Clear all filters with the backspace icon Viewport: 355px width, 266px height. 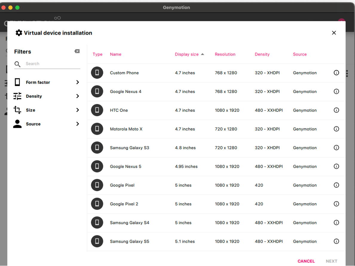[x=77, y=51]
